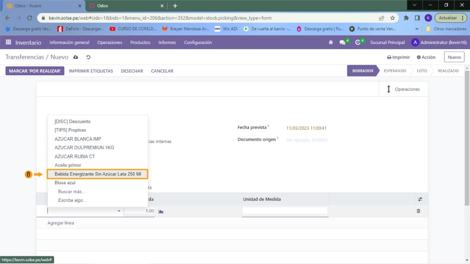The width and height of the screenshot is (470, 264).
Task: Open the Configuración menu
Action: coord(198,43)
